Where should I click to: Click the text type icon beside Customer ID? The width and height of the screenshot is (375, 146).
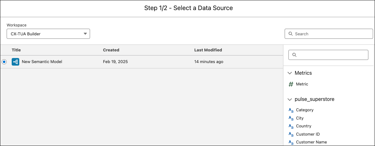point(291,134)
